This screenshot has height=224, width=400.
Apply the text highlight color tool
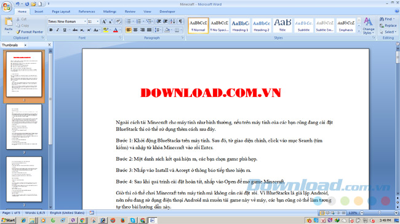tap(106, 30)
